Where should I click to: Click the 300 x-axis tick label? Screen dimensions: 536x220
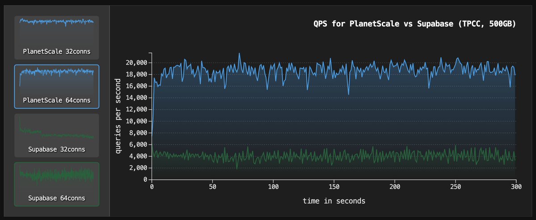[x=516, y=187]
